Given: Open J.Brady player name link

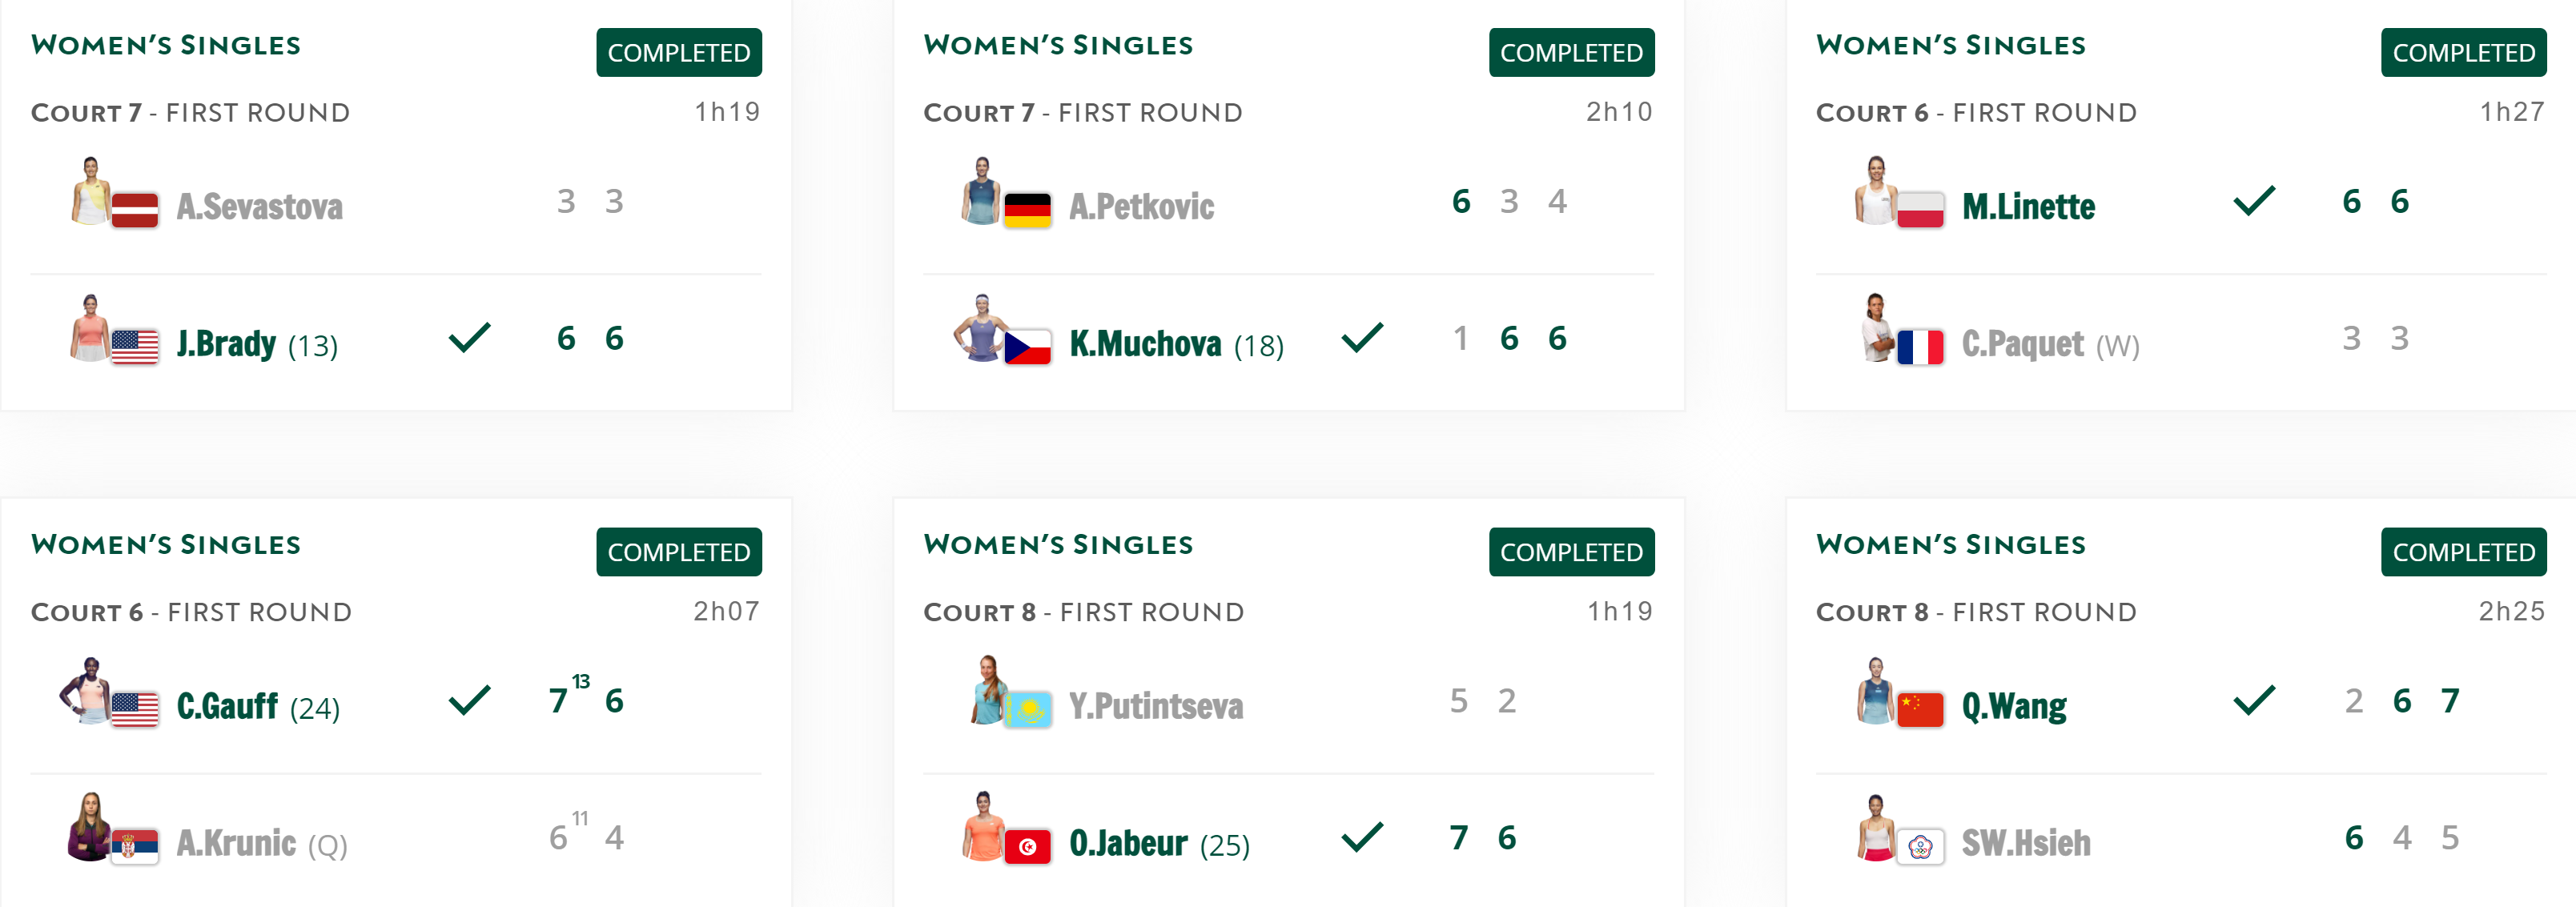Looking at the screenshot, I should (x=226, y=343).
